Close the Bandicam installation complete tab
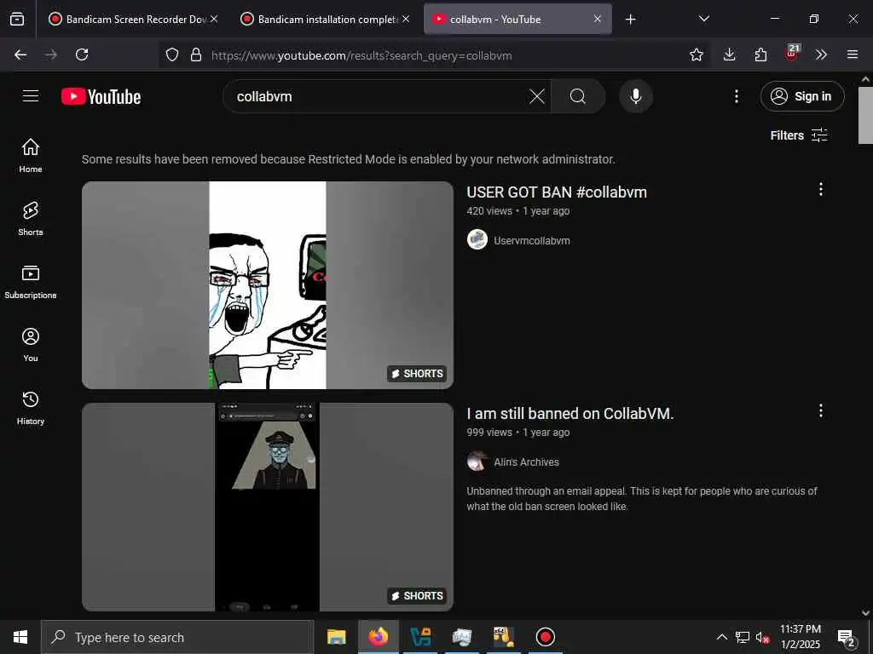 406,19
